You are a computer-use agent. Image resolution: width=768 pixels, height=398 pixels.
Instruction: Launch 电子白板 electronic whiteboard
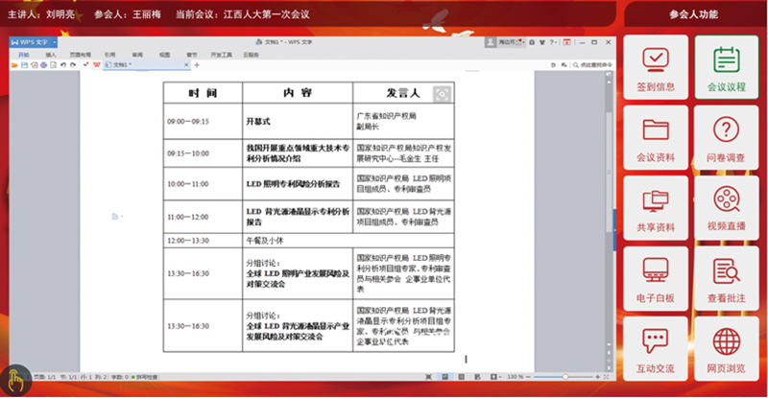656,278
